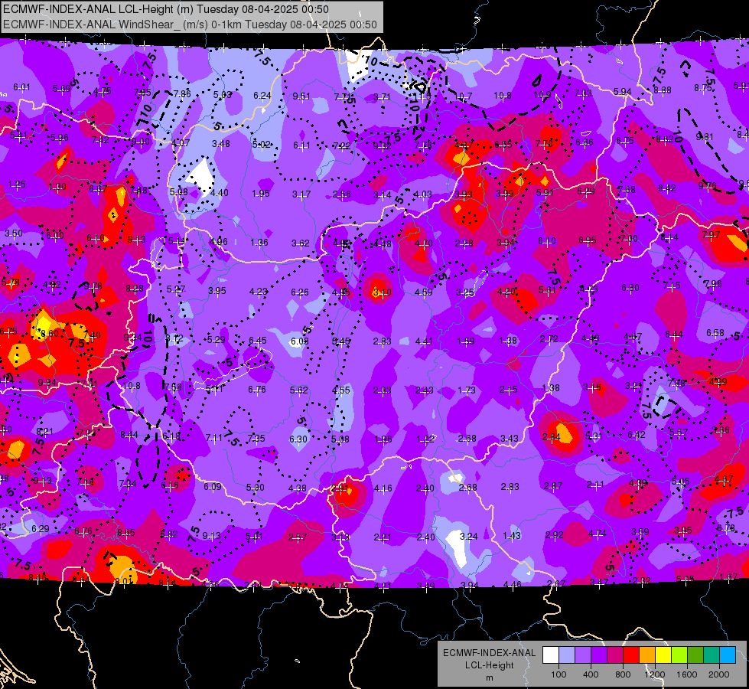Click the grid value '1.96'
The image size is (749, 689).
[x=383, y=439]
